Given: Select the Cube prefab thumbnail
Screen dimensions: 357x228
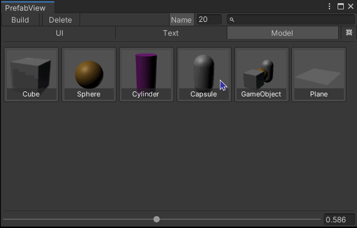Looking at the screenshot, I should (31, 75).
